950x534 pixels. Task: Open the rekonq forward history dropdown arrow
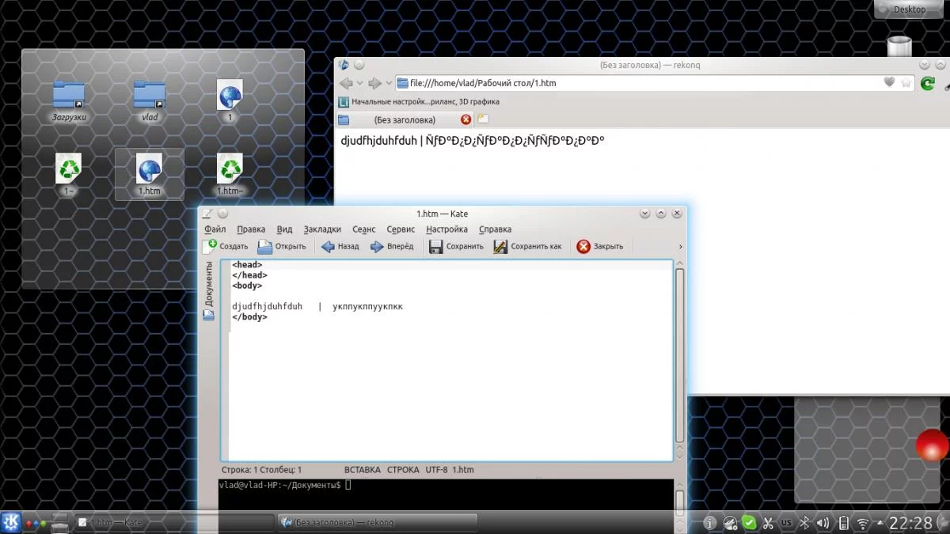click(x=389, y=83)
